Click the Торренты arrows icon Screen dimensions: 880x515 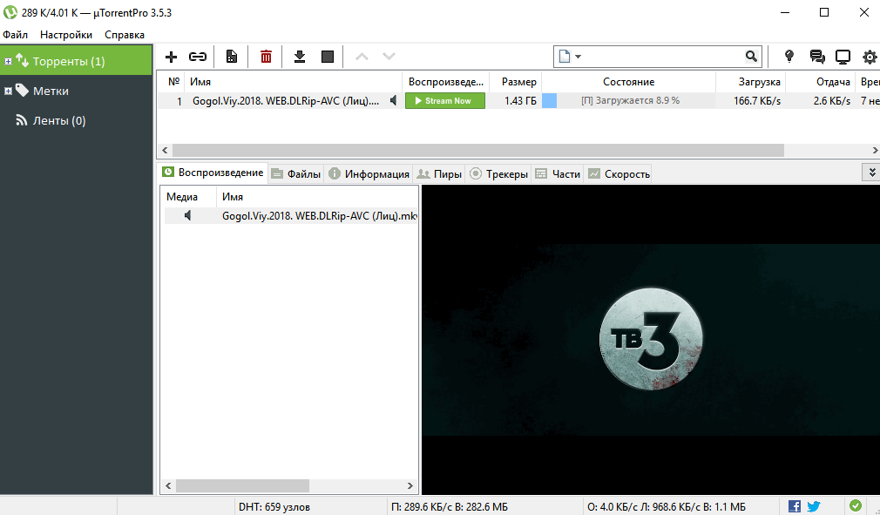click(22, 60)
